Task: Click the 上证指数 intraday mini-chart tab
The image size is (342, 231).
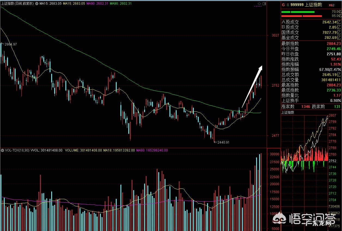Action: tap(288, 112)
